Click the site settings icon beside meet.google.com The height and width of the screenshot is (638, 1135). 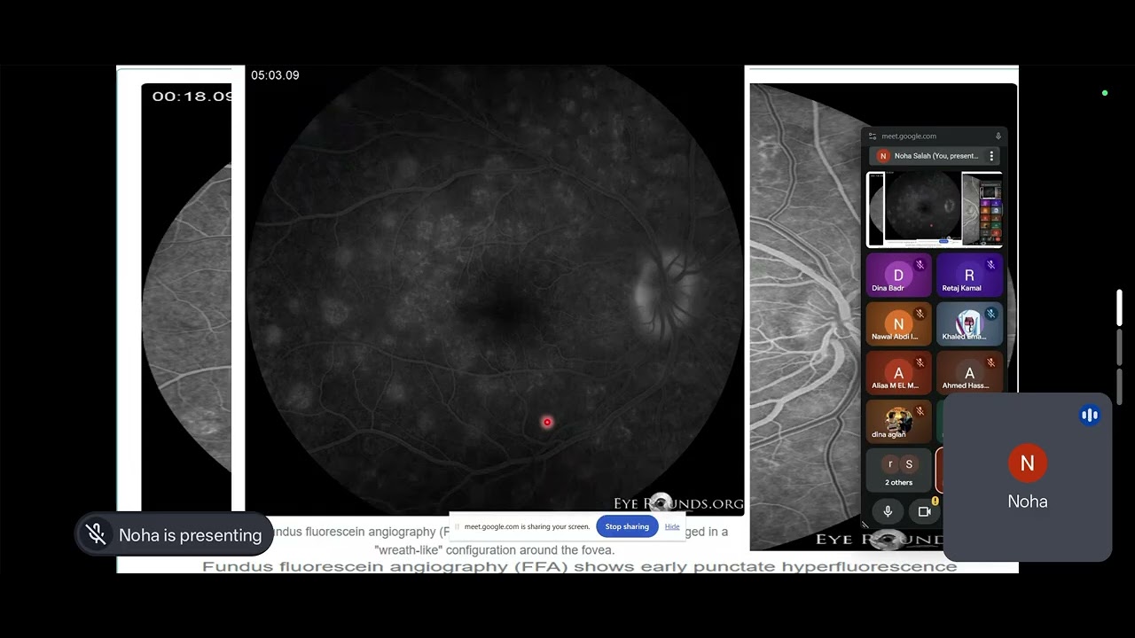873,136
